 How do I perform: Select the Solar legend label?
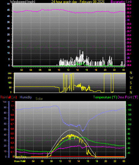coord(39,99)
